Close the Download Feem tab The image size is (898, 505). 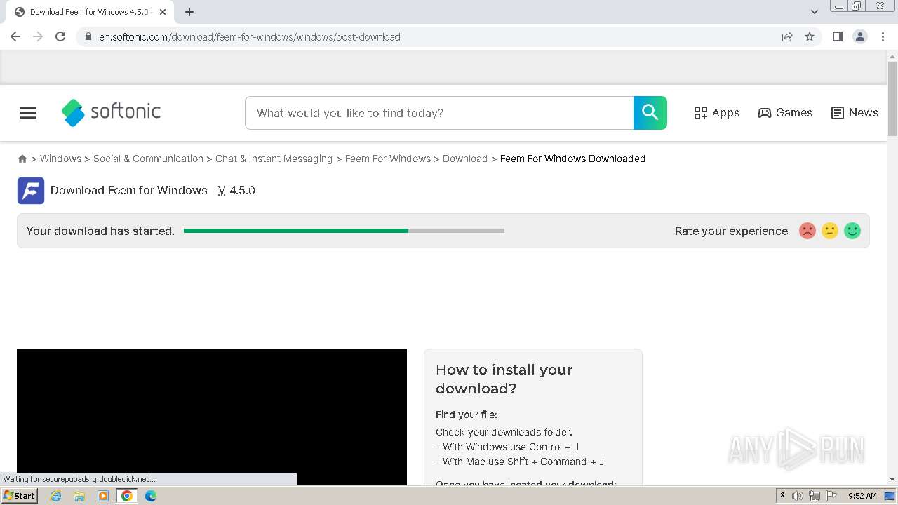[163, 12]
